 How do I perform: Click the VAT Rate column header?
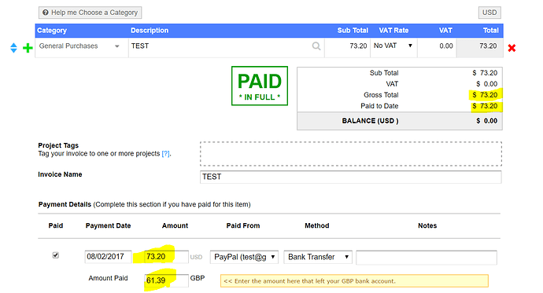click(x=393, y=31)
